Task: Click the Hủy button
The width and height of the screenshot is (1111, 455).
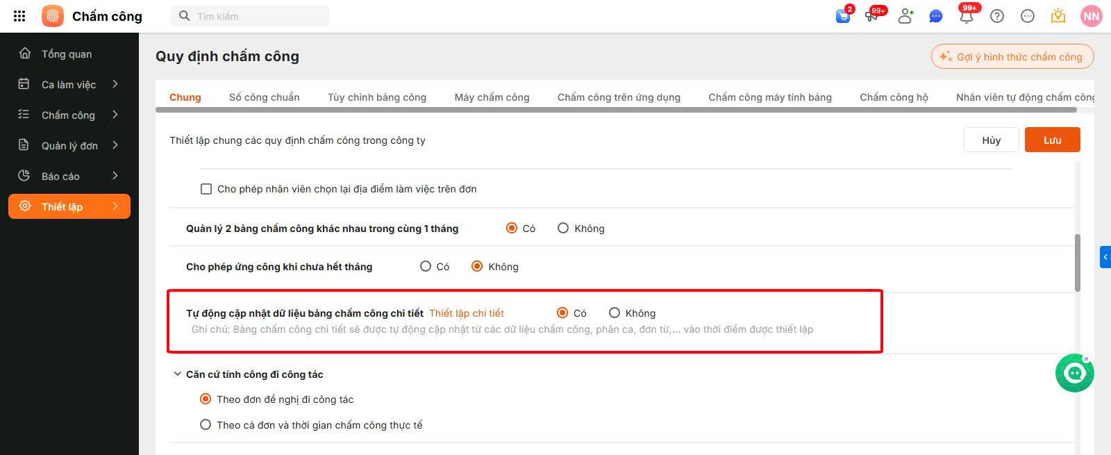Action: point(992,140)
